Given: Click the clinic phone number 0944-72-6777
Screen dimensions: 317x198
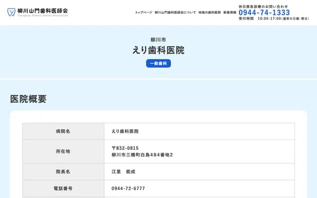Looking at the screenshot, I should (128, 189).
